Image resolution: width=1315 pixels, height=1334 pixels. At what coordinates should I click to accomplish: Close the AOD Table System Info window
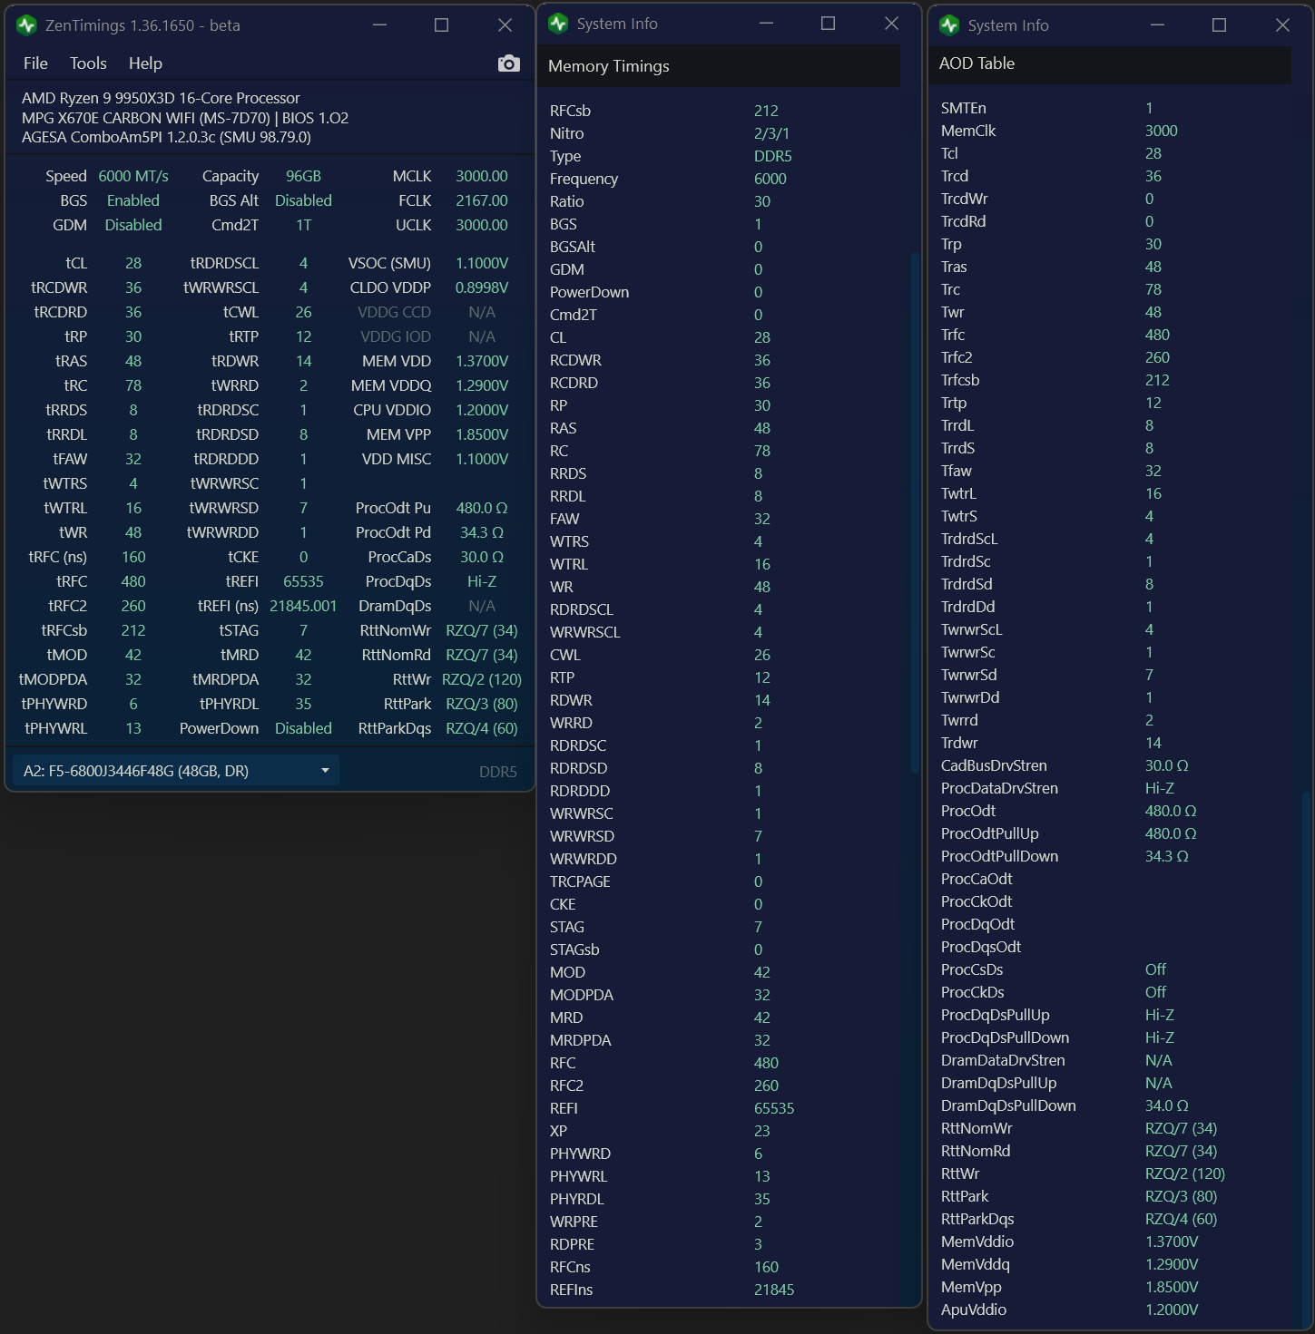pos(1282,25)
